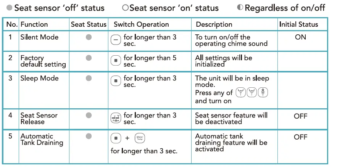Click the gray seat status dot for Sleep Mode
The width and height of the screenshot is (337, 167).
(x=89, y=78)
